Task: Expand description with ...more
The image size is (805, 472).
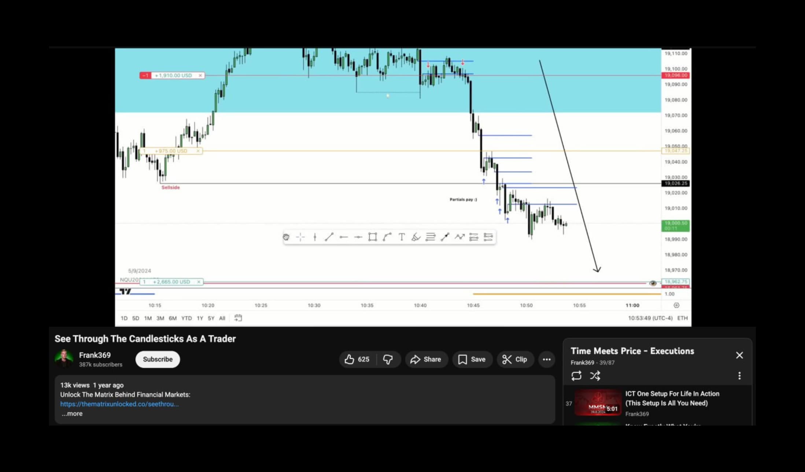Action: [x=72, y=413]
